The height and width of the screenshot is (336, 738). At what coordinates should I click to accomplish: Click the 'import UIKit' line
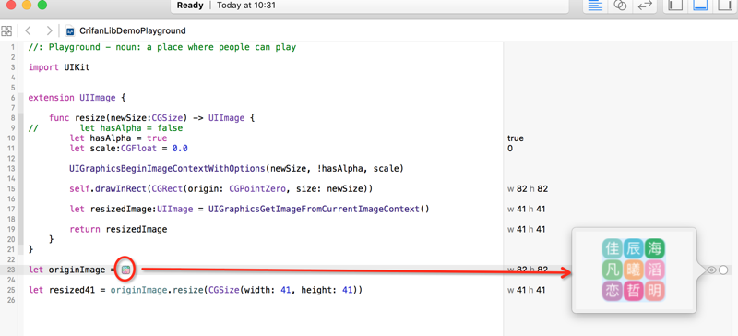(x=59, y=67)
